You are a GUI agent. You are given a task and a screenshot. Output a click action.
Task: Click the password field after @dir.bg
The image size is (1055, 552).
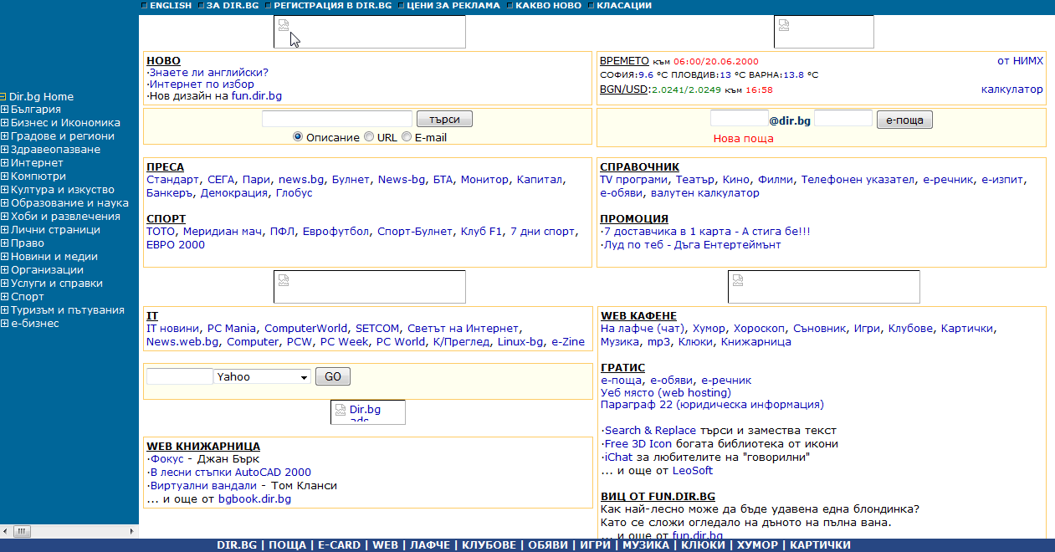click(843, 119)
